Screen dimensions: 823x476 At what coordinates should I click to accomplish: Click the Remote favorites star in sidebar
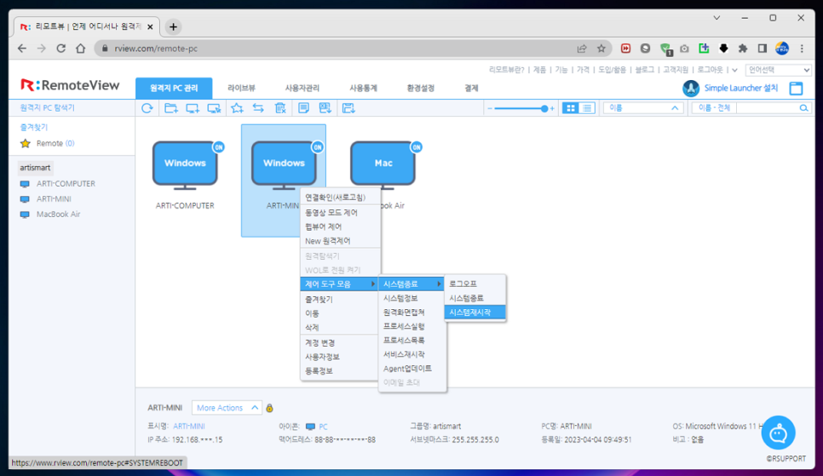[26, 143]
